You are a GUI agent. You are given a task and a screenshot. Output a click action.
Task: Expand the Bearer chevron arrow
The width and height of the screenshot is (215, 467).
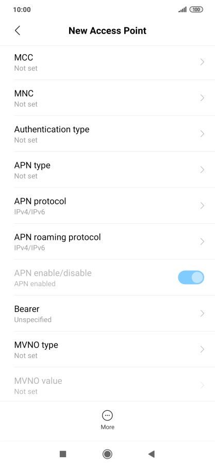click(x=202, y=314)
